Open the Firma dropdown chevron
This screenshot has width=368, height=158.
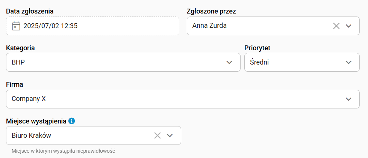coord(348,99)
